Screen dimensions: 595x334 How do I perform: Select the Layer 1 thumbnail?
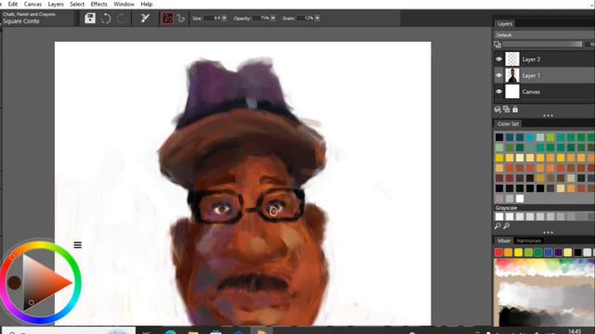512,75
